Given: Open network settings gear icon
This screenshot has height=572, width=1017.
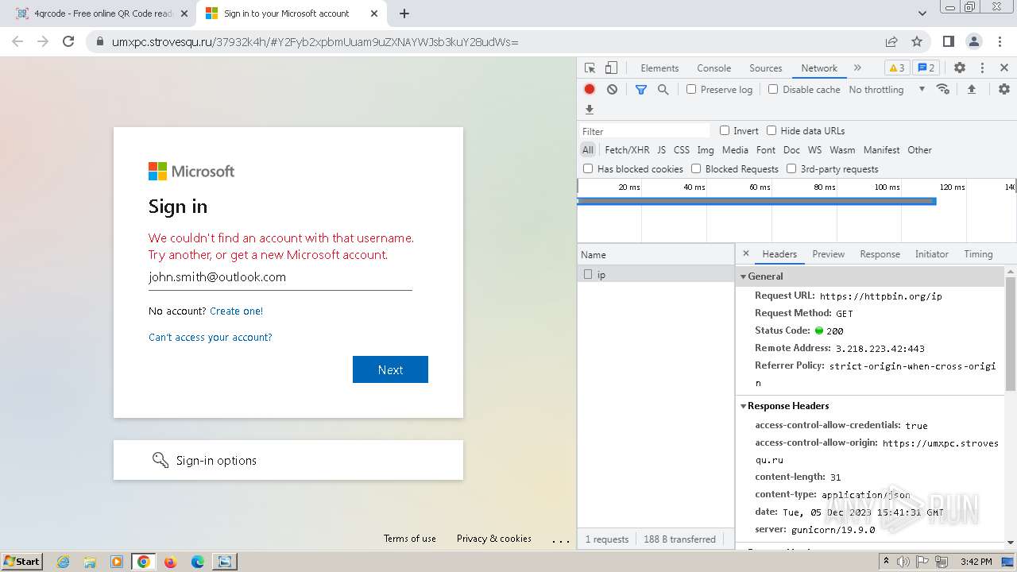Looking at the screenshot, I should point(1004,89).
